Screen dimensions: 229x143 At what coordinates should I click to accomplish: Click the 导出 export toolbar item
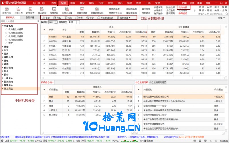pyautogui.click(x=57, y=18)
